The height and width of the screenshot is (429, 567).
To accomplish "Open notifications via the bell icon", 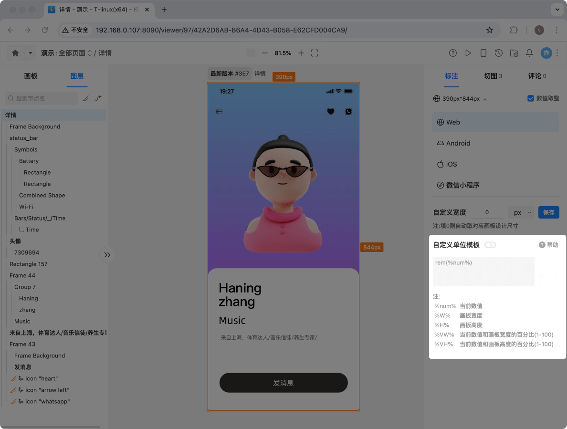I will (x=529, y=53).
